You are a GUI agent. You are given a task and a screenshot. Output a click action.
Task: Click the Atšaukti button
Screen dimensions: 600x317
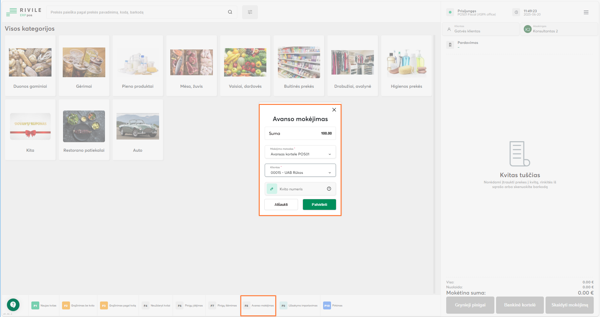(281, 205)
